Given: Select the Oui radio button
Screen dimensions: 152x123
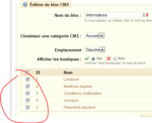Looking at the screenshot, I should 93,59.
